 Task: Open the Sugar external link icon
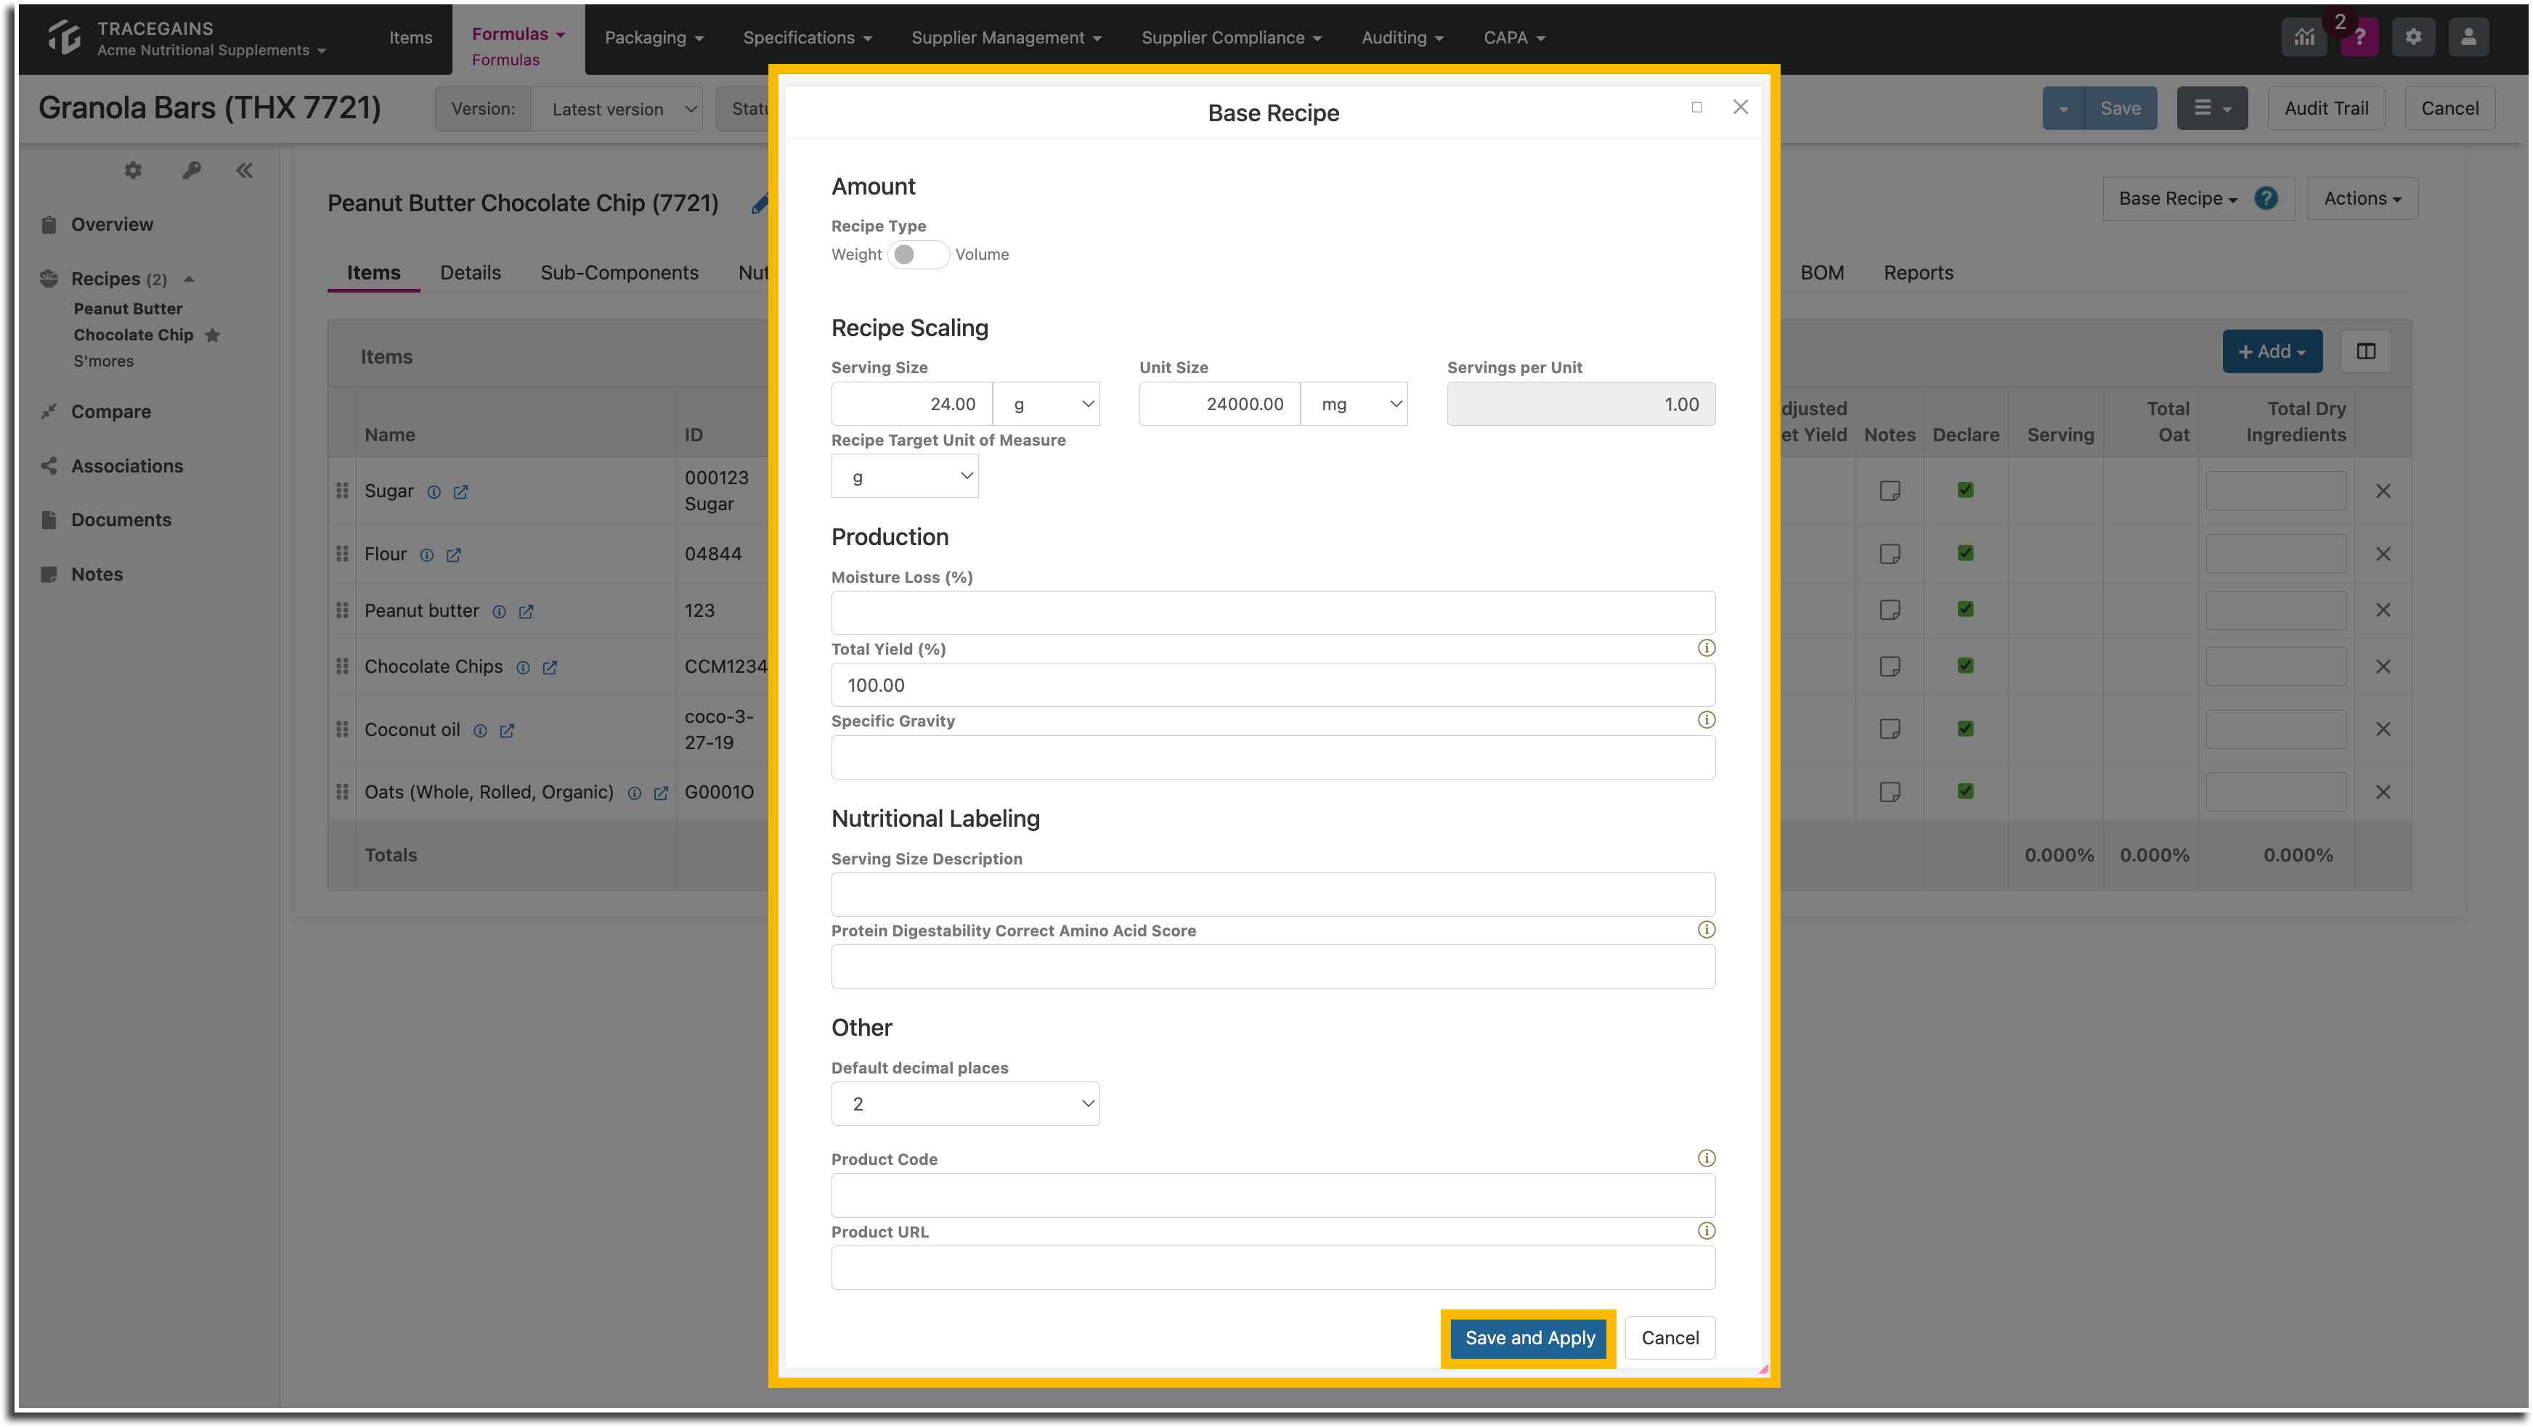point(460,492)
